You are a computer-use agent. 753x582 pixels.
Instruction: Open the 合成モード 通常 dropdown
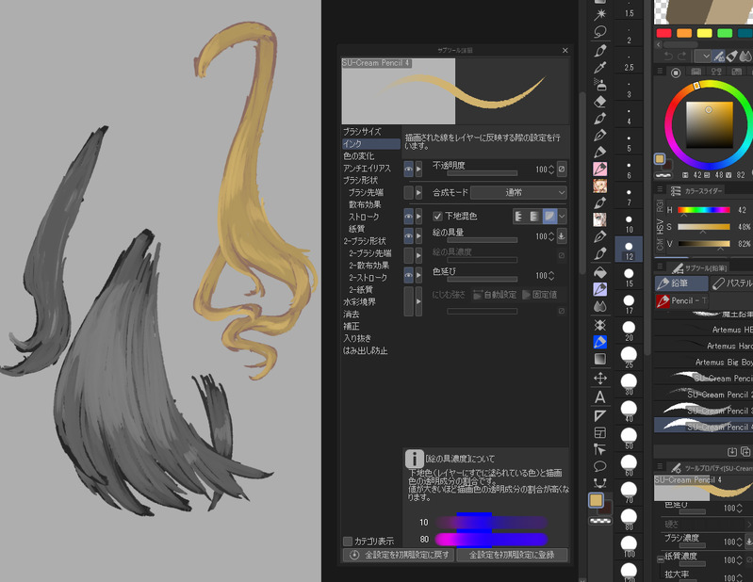click(518, 192)
